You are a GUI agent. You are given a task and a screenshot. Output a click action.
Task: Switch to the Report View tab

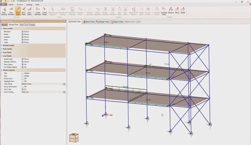click(117, 22)
